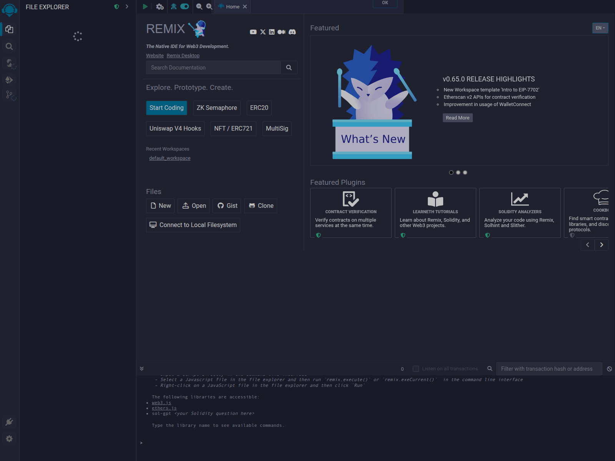Viewport: 615px width, 461px height.
Task: Open Remix LinkedIn icon
Action: 272,32
